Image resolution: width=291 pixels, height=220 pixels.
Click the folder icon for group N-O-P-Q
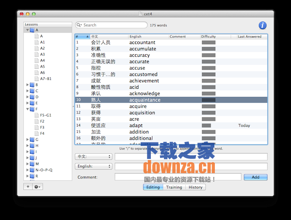point(32,170)
